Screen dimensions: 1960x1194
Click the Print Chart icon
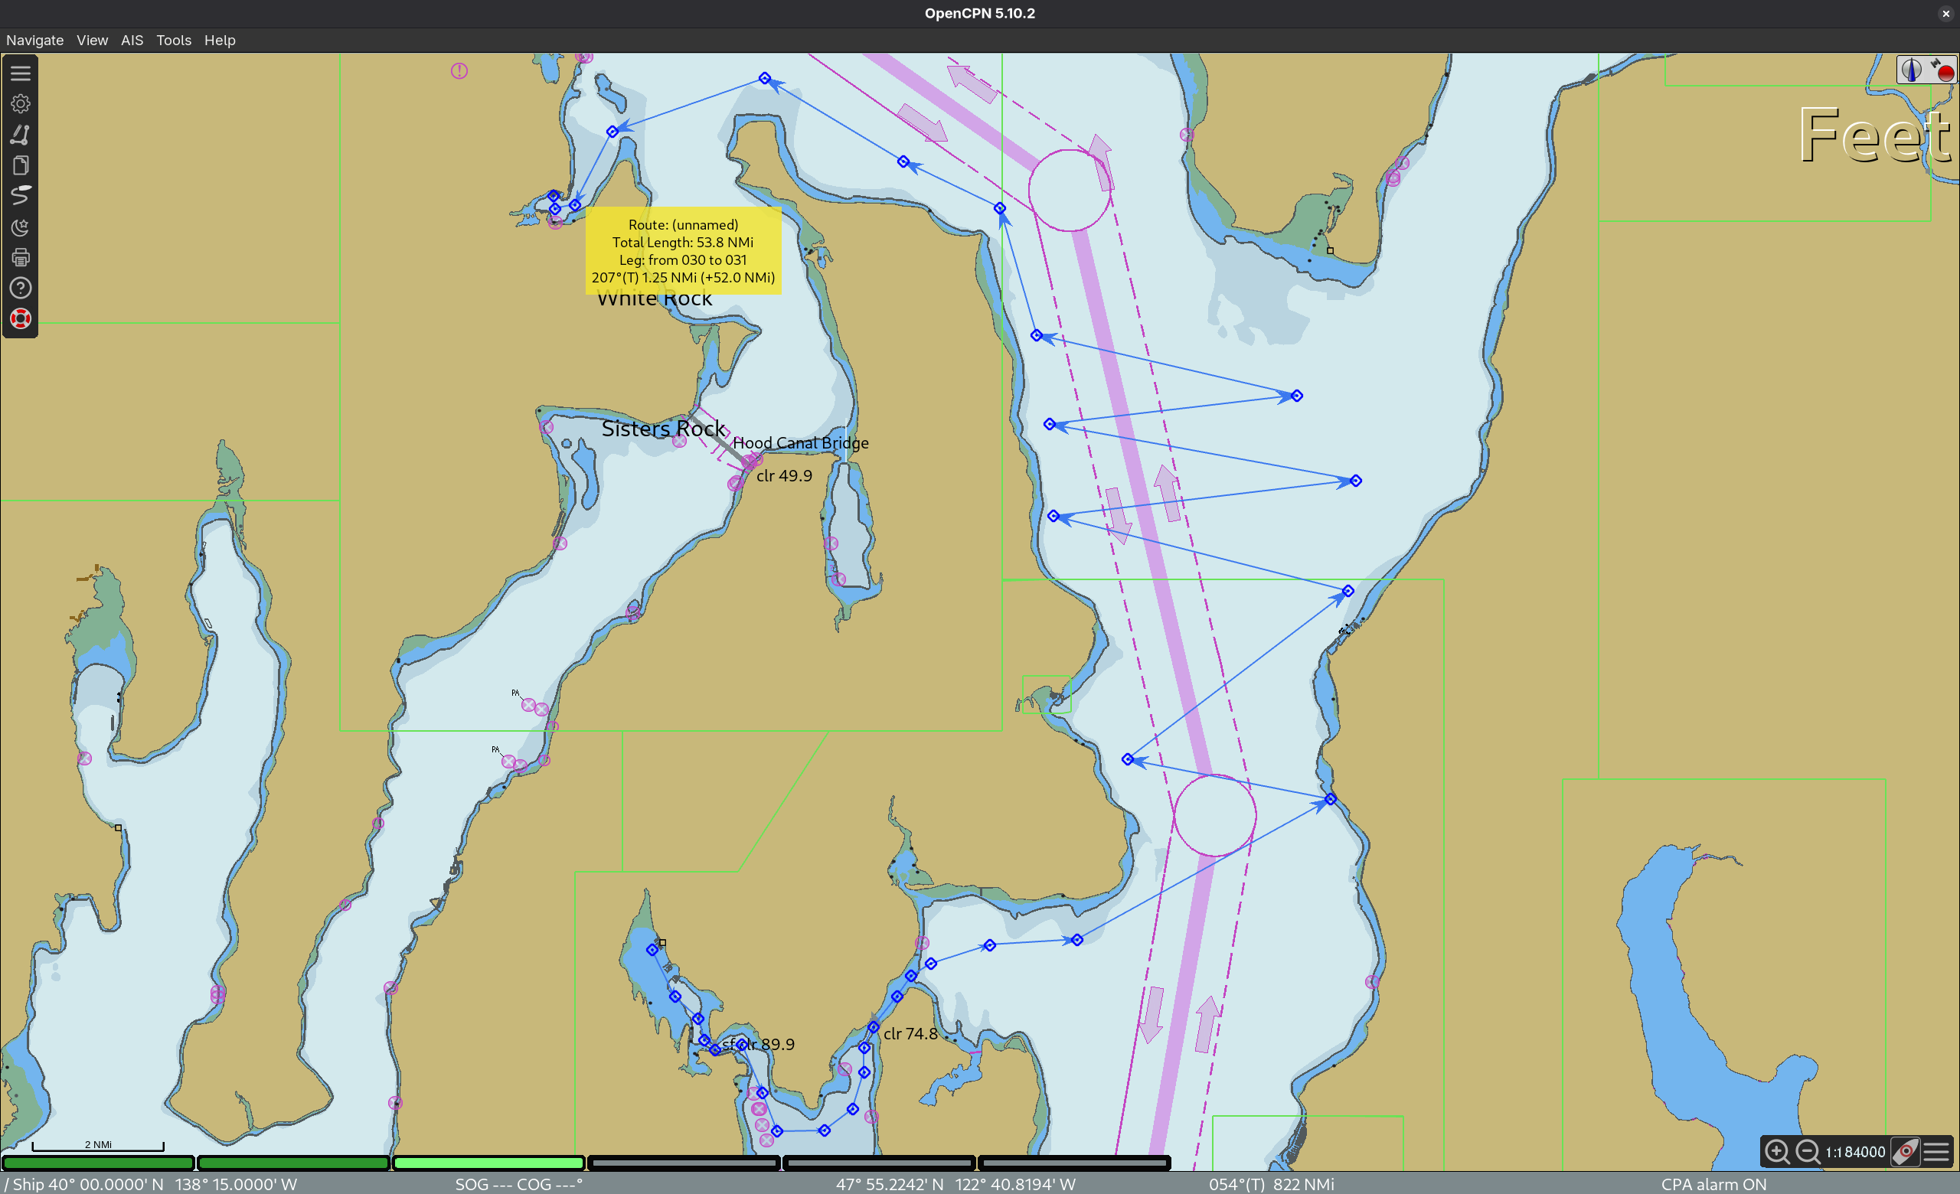coord(21,258)
